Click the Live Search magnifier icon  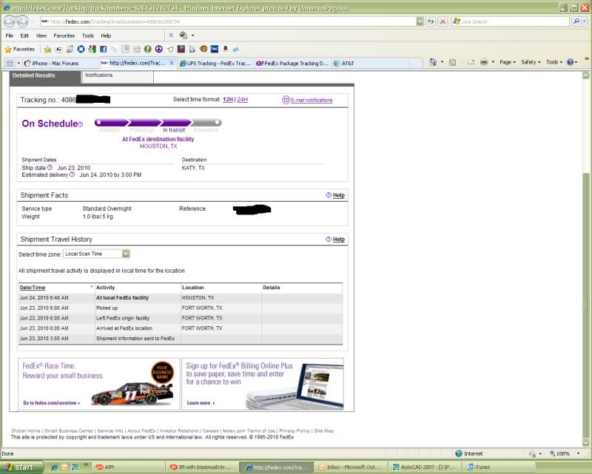576,21
